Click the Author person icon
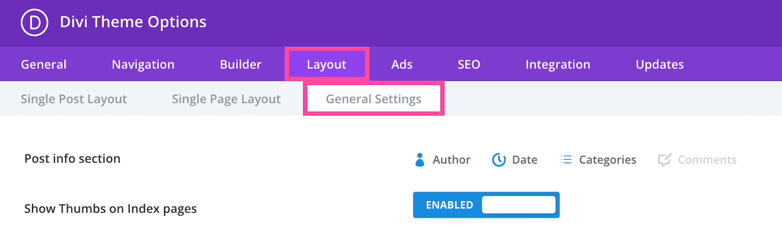Screen dimensions: 782x247 point(420,160)
